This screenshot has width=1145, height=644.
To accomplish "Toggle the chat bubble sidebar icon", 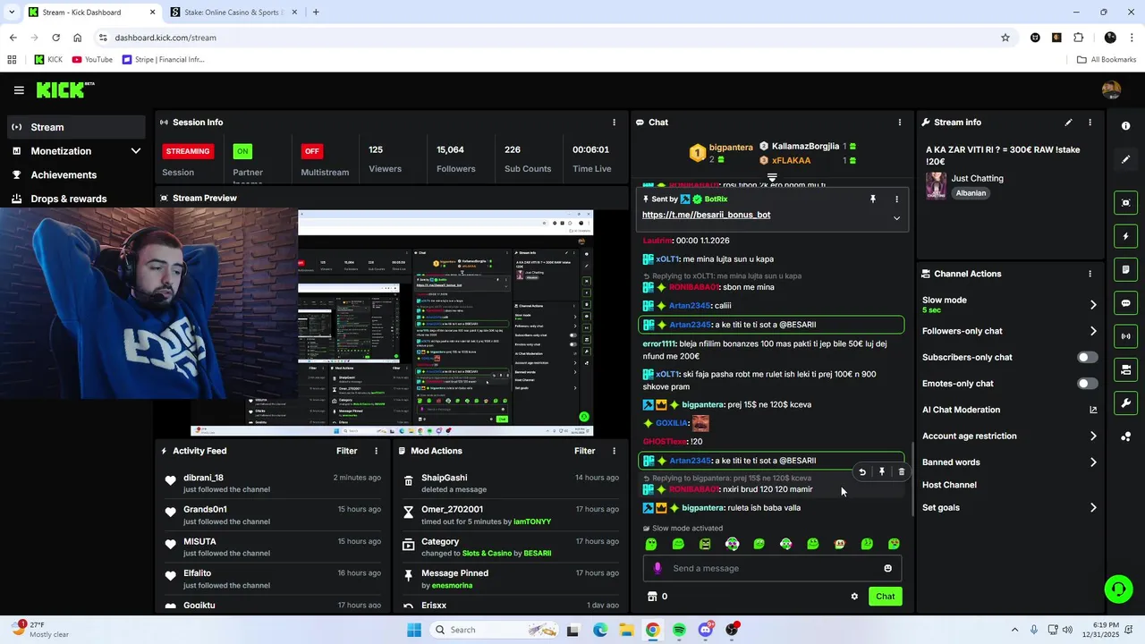I will [1125, 303].
